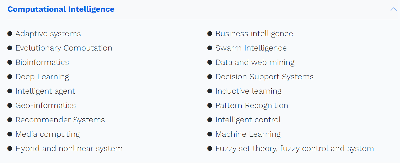Click Recommender Systems in the list
The image size is (400, 163).
[60, 120]
